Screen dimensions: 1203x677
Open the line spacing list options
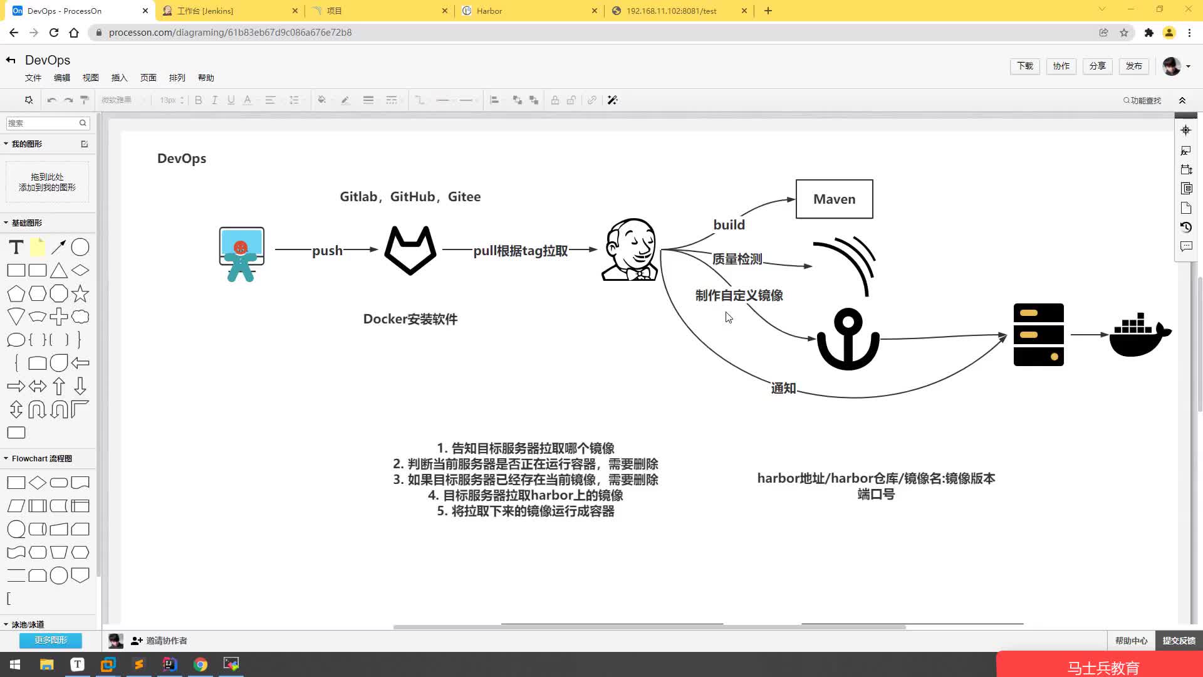pos(294,100)
